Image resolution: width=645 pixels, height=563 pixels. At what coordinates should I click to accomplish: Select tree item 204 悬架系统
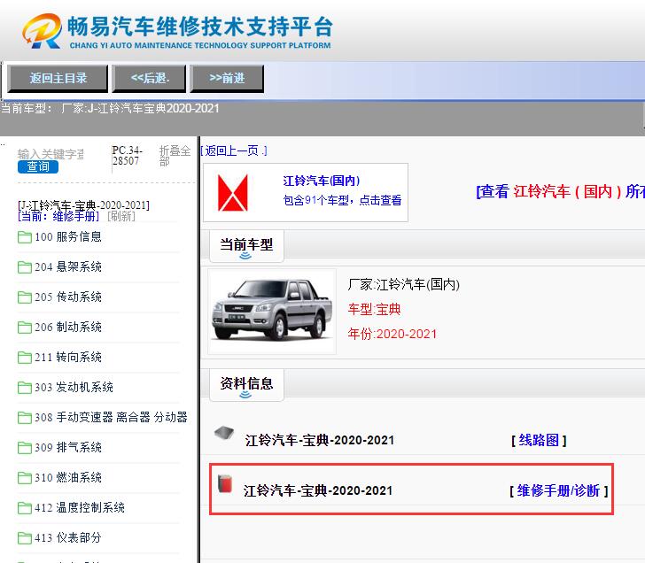pyautogui.click(x=68, y=266)
